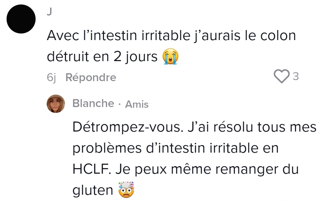Click the 6j timestamp
This screenshot has height=202, width=332.
point(51,77)
